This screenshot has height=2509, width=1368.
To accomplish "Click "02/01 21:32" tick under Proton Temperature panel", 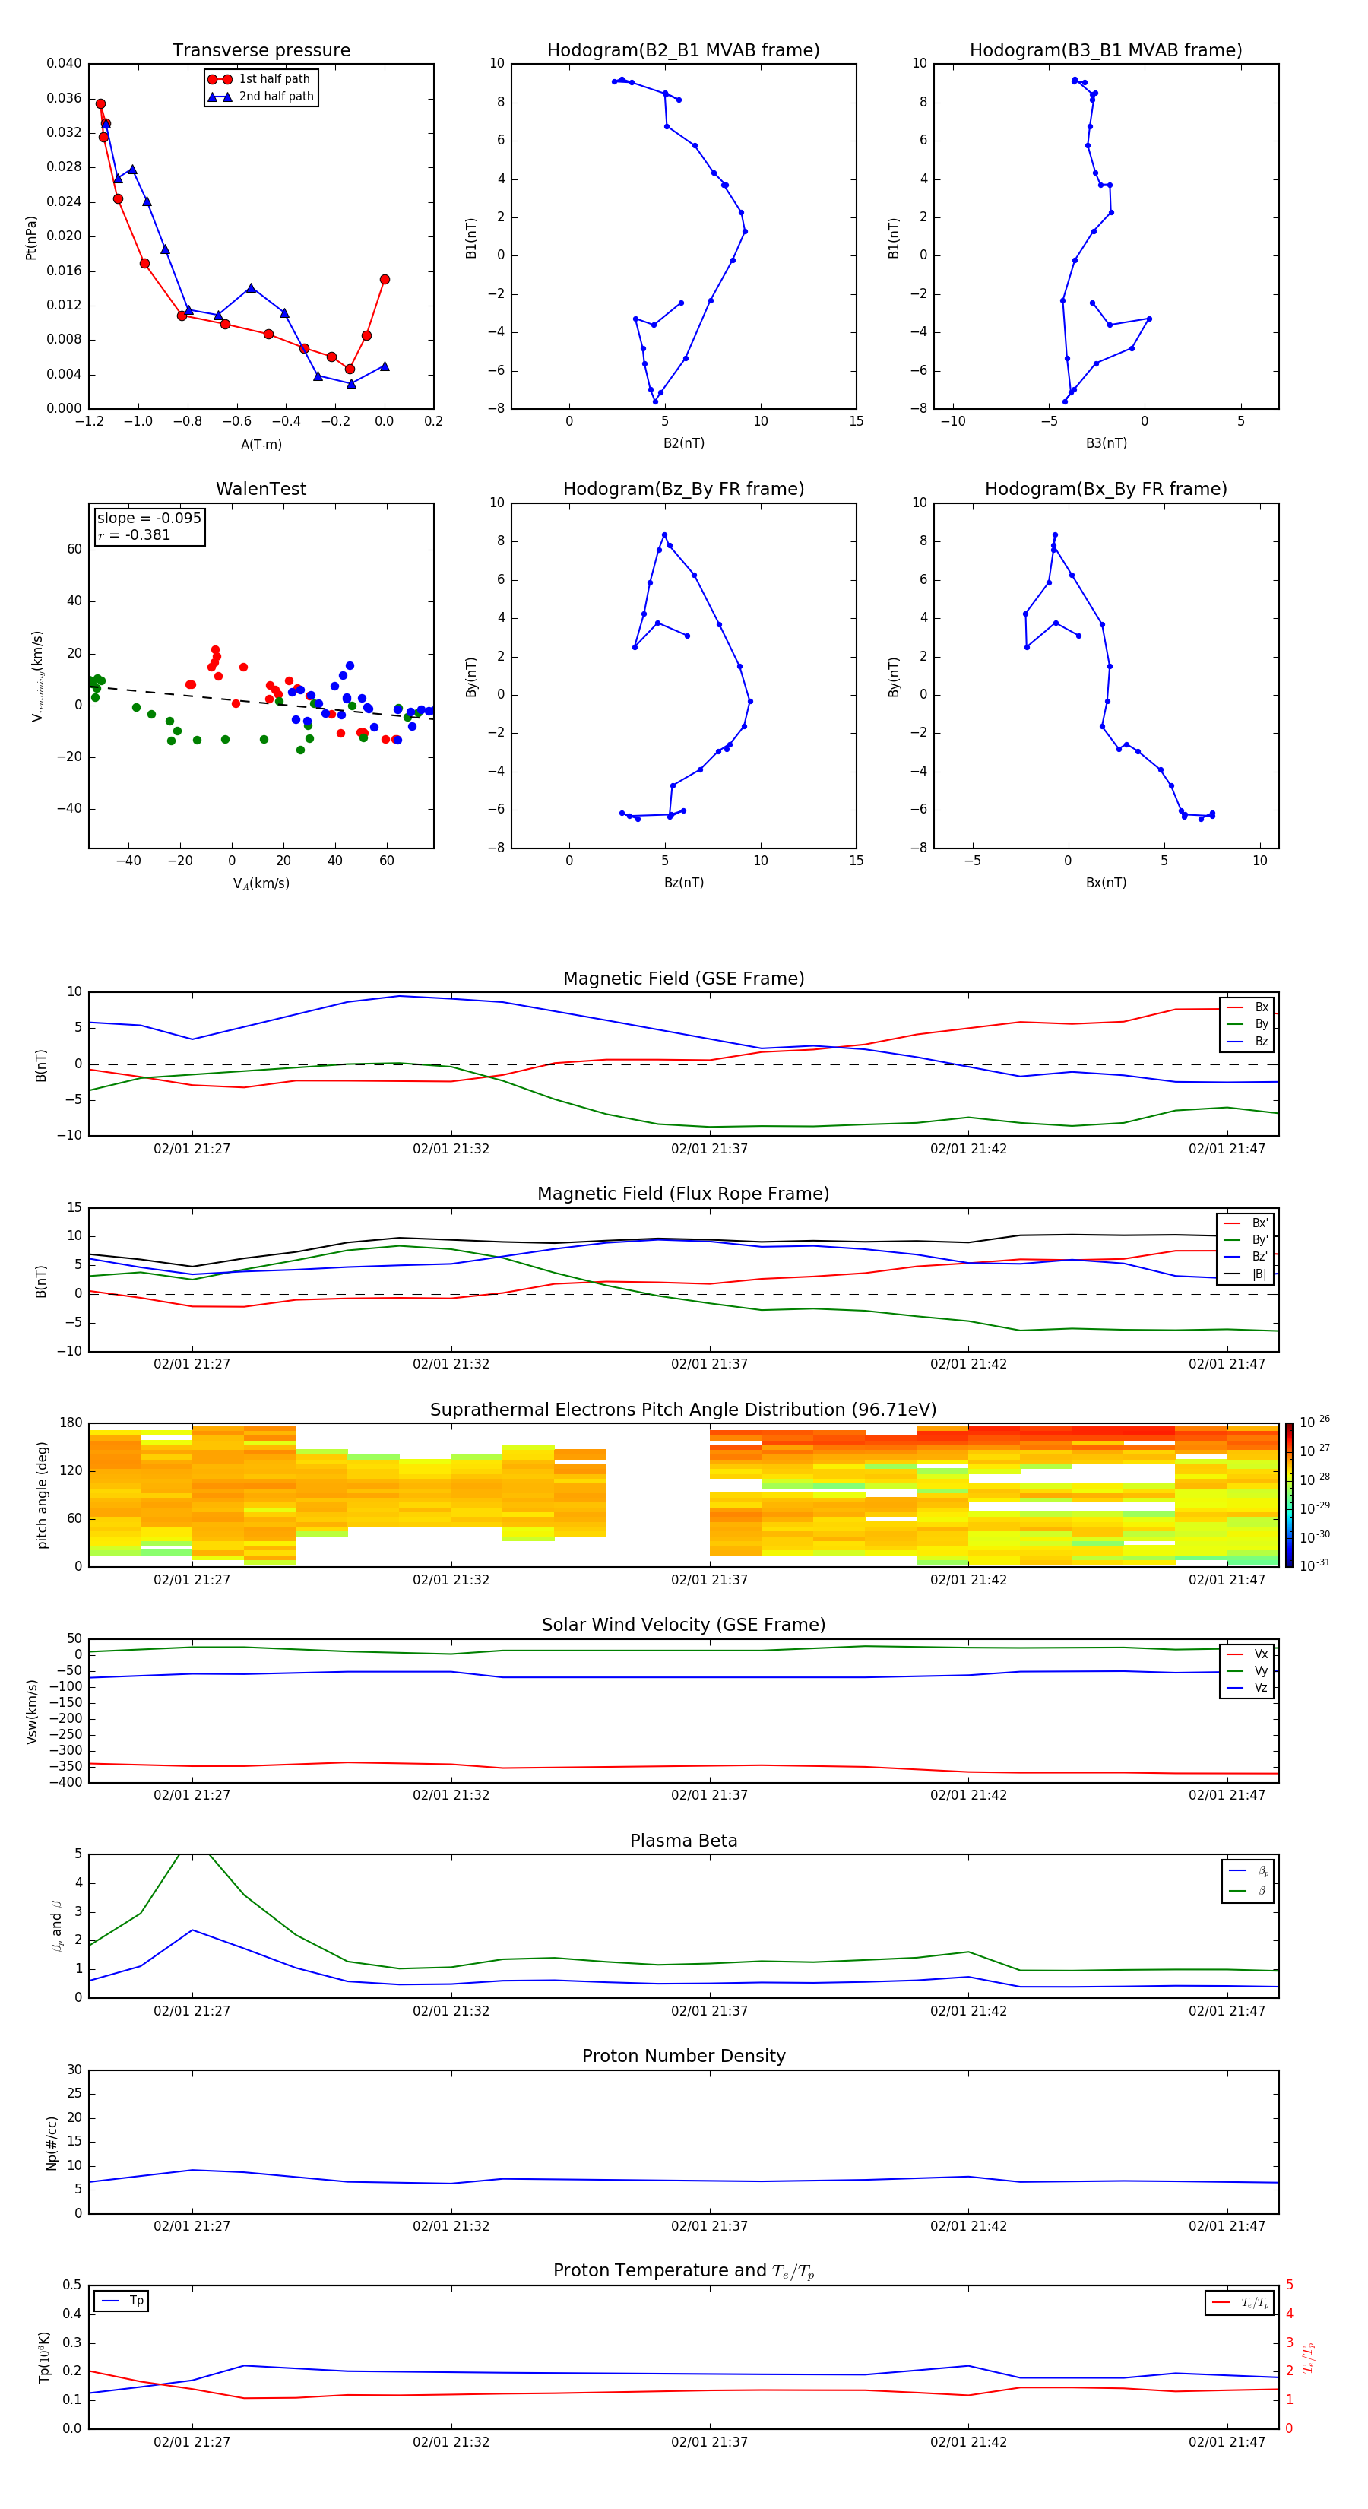I will click(451, 2442).
